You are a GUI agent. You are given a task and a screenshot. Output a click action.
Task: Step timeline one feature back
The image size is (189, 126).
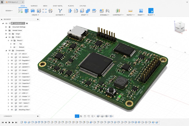click(6, 122)
